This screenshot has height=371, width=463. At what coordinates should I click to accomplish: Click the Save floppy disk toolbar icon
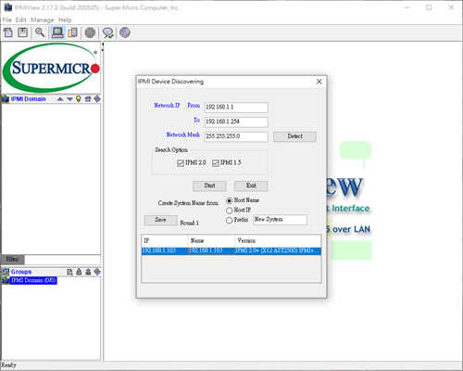click(22, 32)
